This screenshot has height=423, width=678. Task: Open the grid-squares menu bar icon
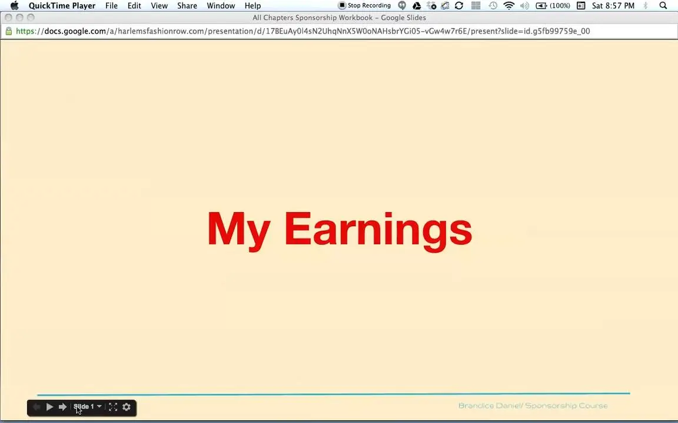476,6
